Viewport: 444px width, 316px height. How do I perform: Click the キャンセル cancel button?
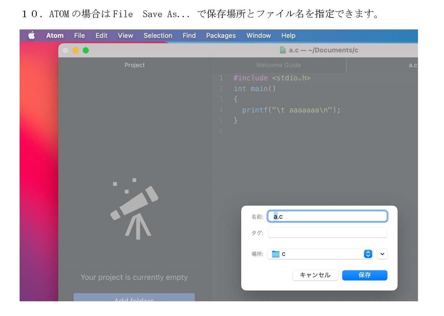point(315,275)
